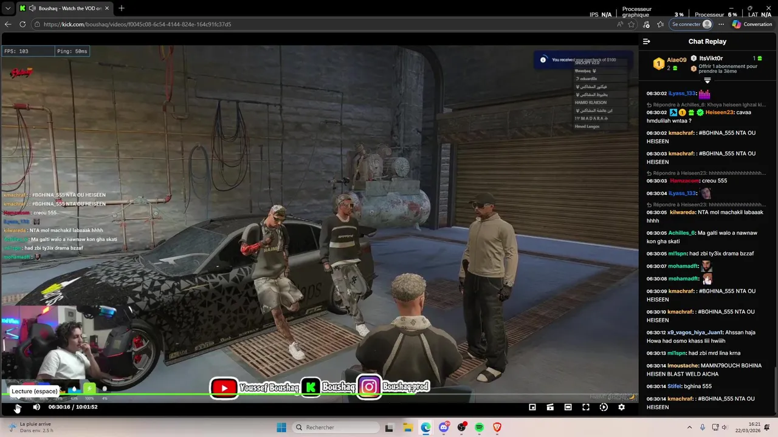This screenshot has width=778, height=437.
Task: Open Discord from the taskbar
Action: (x=444, y=427)
